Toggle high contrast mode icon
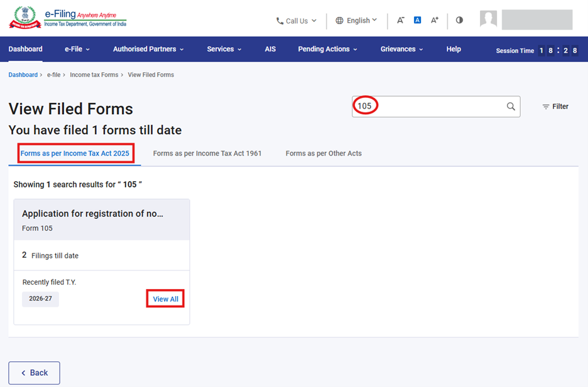This screenshot has height=387, width=588. 459,20
